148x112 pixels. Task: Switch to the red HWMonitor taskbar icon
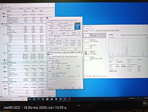click(69, 99)
